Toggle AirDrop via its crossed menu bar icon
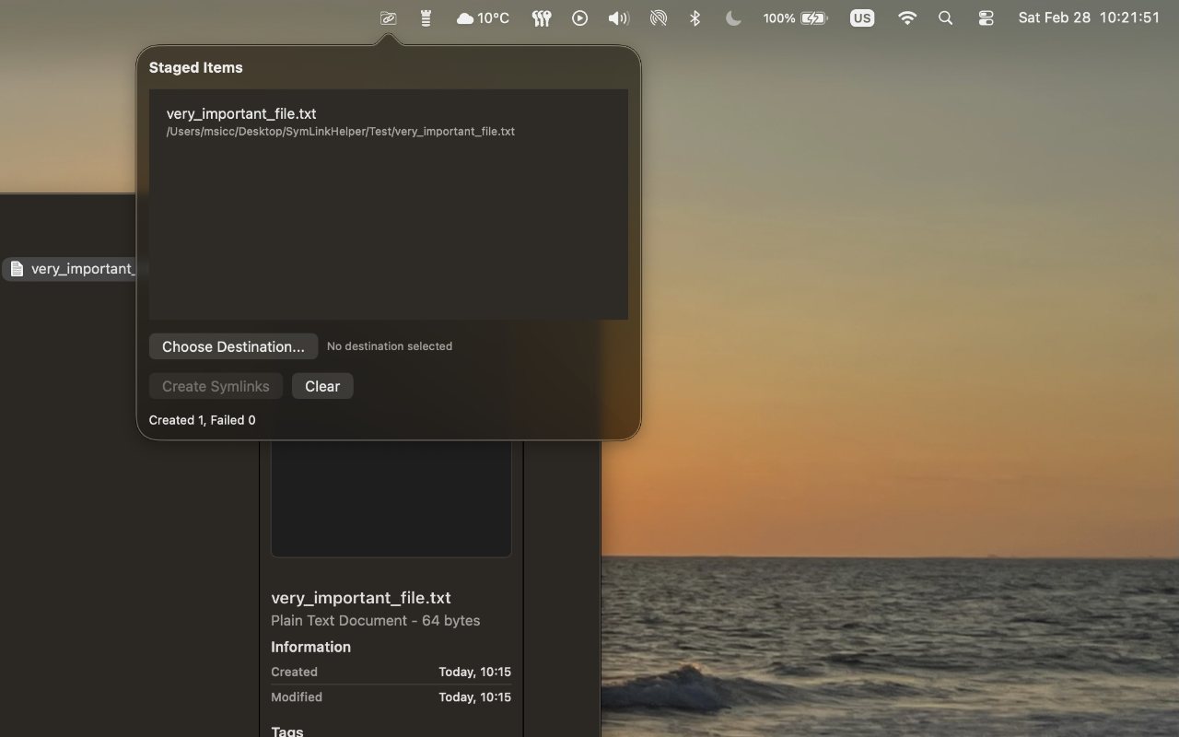The image size is (1179, 737). click(658, 18)
